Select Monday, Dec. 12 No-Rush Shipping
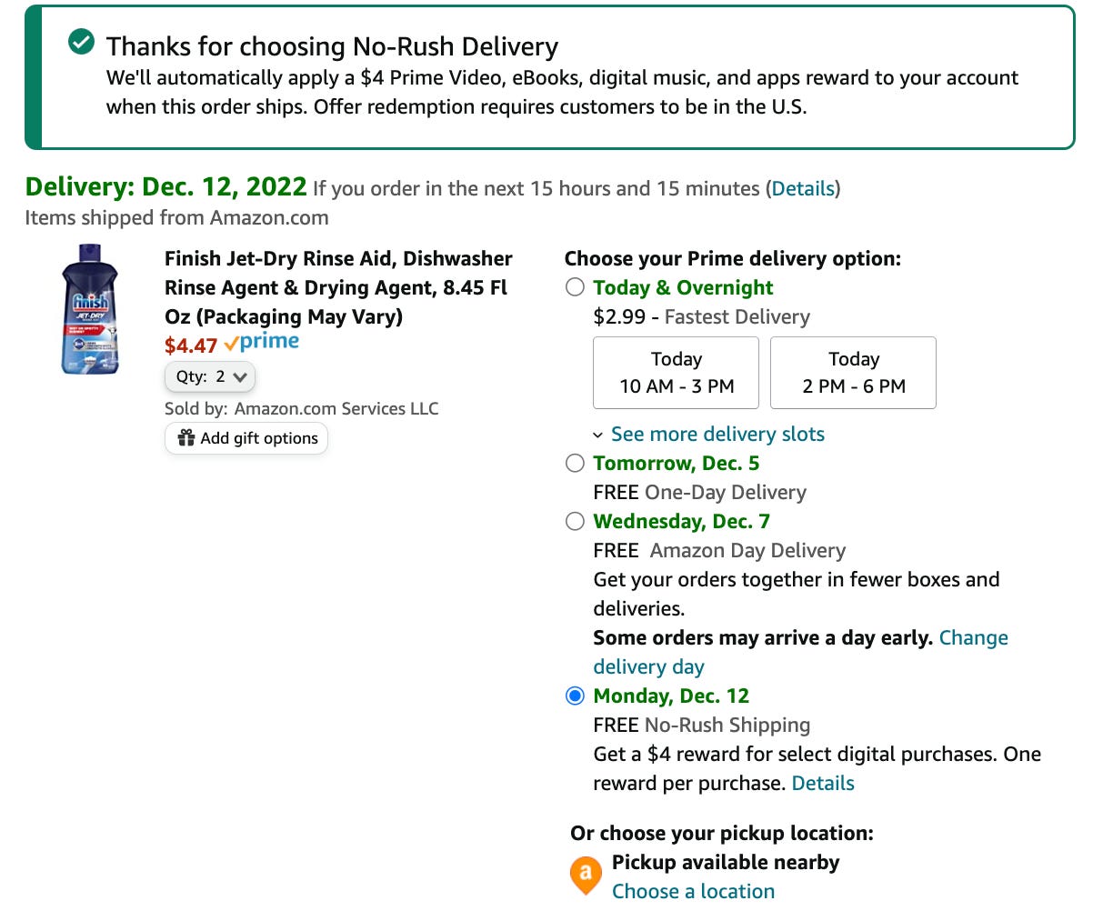Viewport: 1093px width, 911px height. coord(575,696)
